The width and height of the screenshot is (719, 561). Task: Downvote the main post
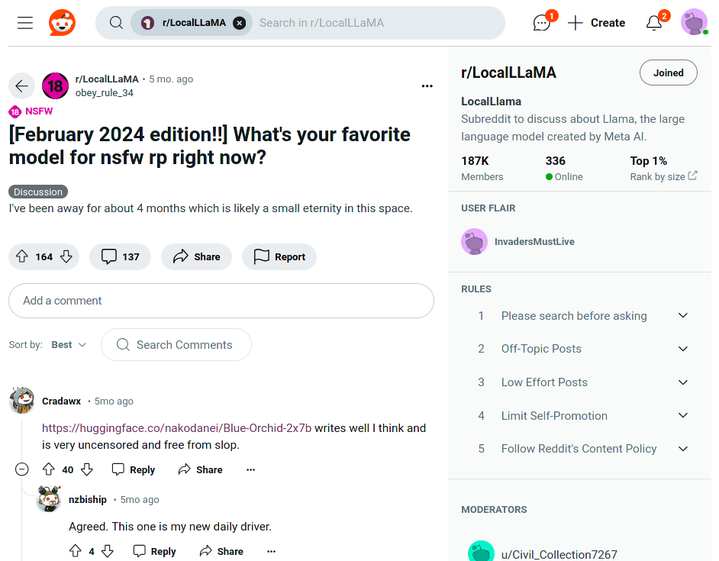coord(66,256)
